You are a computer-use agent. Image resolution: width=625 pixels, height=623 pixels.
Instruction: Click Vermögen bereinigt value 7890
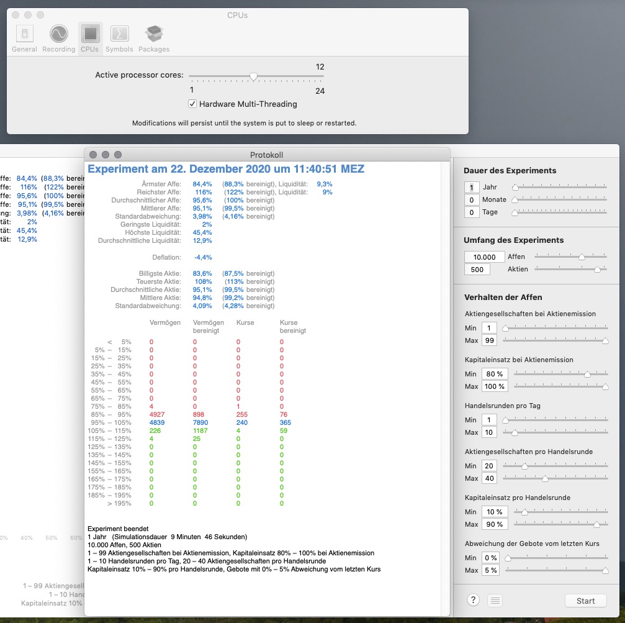coord(200,423)
